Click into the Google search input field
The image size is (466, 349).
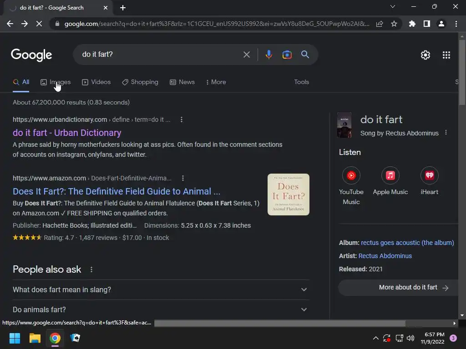[x=161, y=55]
